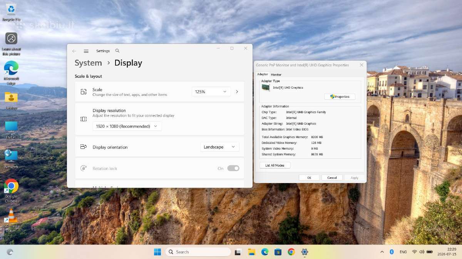Select 'Shared System Memory' value 8078 MB

tap(317, 154)
